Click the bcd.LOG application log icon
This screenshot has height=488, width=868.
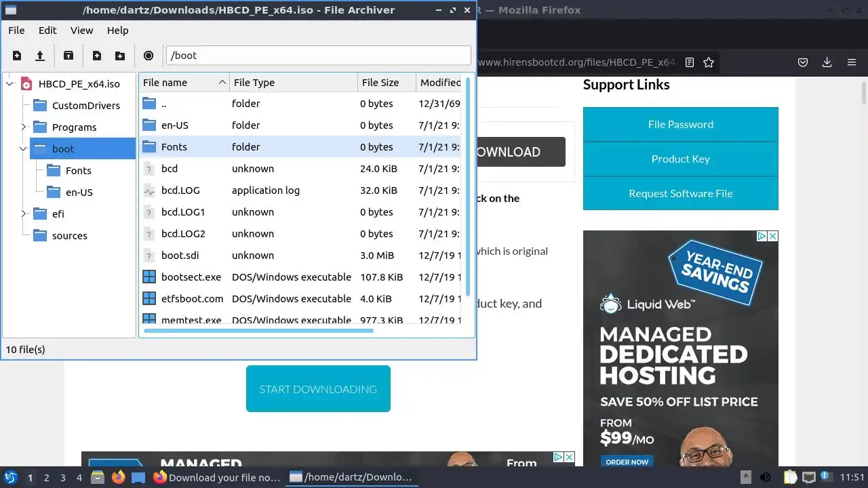click(x=149, y=190)
